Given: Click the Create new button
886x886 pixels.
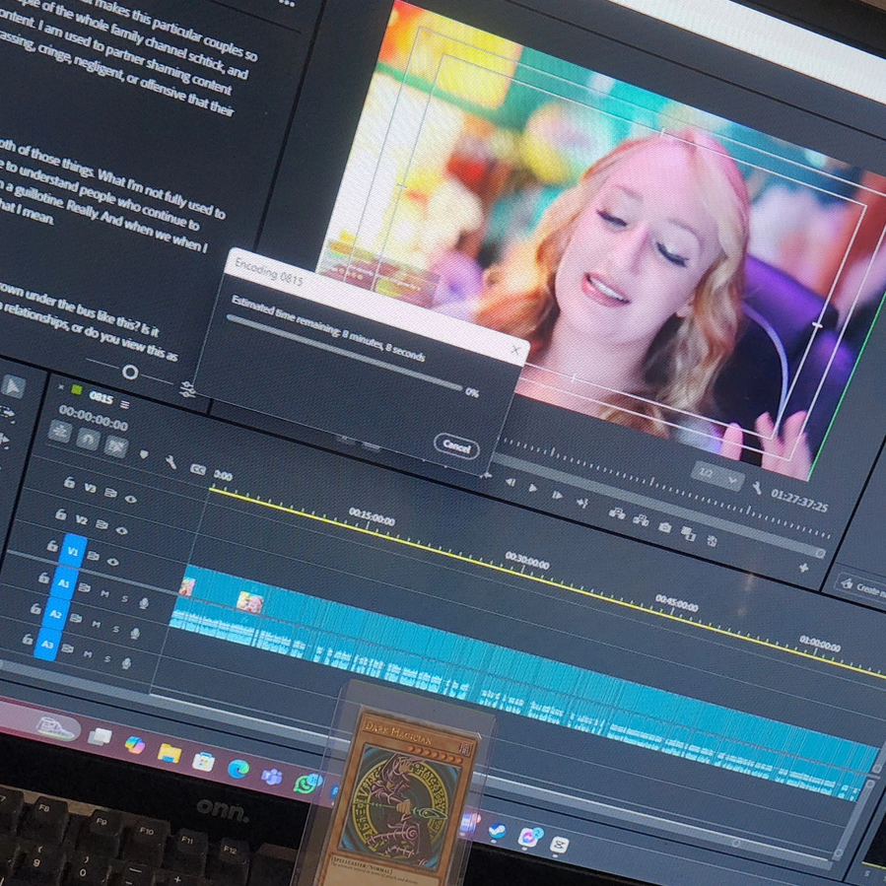Looking at the screenshot, I should (861, 586).
